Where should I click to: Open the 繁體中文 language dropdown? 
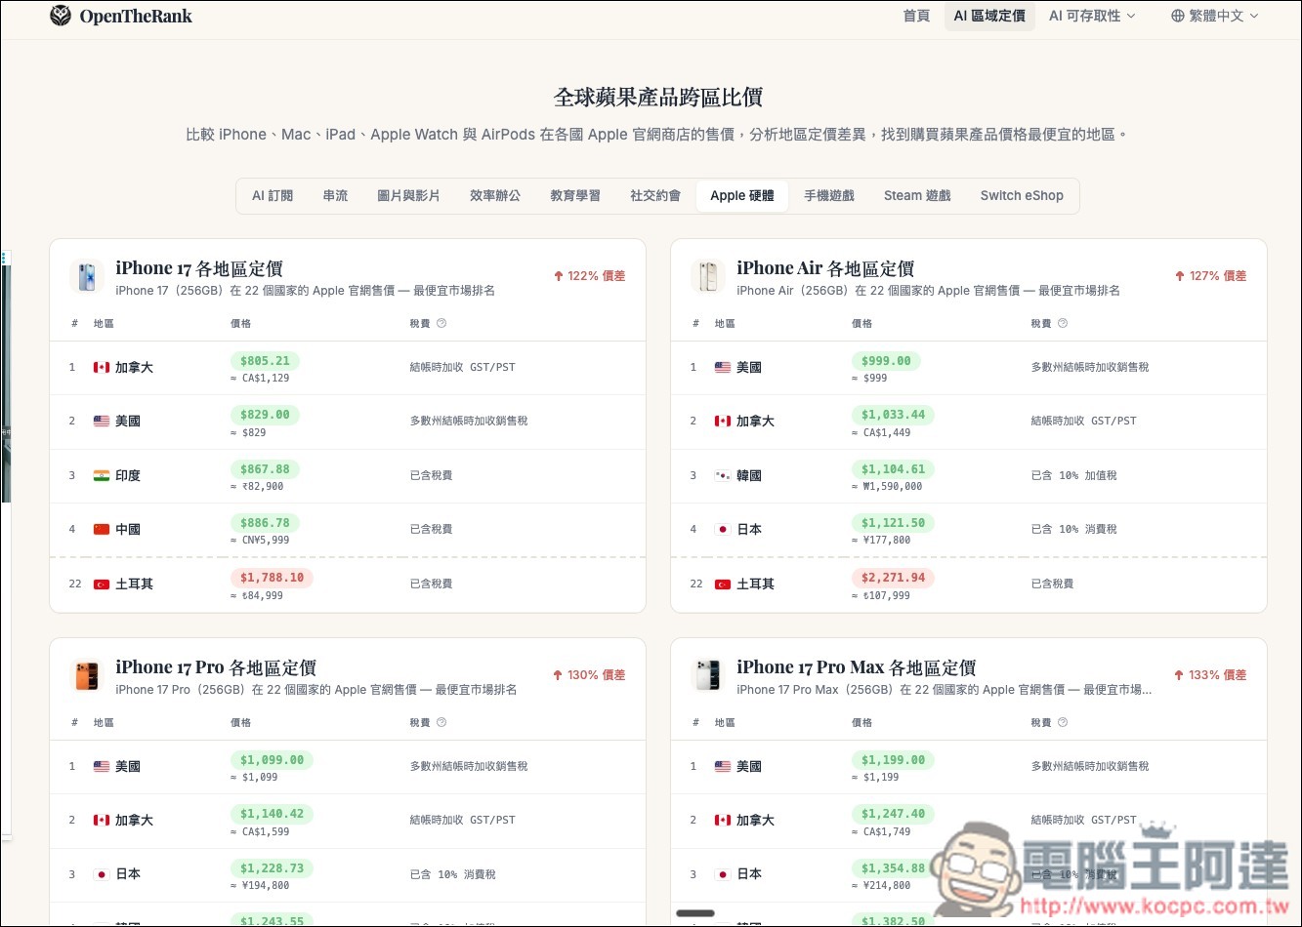click(1215, 16)
